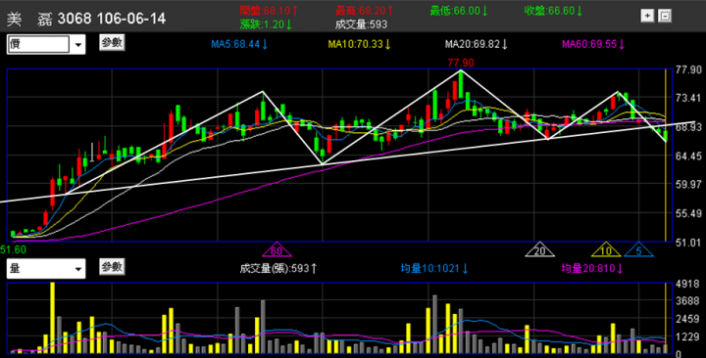Click the minus zoom-out icon button

point(665,17)
